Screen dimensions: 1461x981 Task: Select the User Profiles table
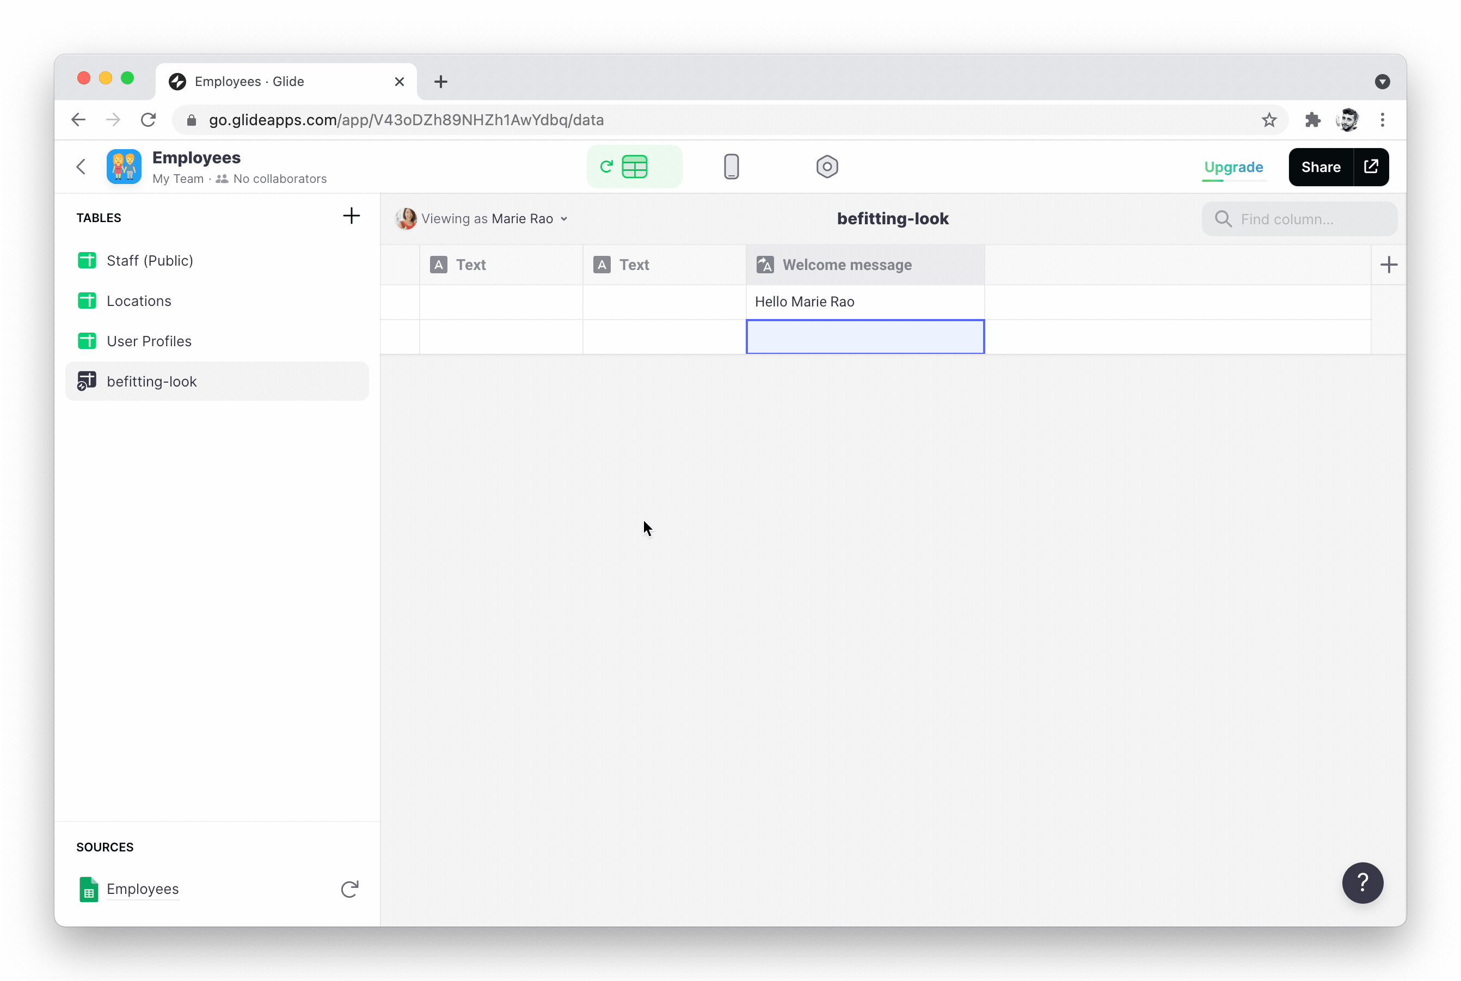149,341
